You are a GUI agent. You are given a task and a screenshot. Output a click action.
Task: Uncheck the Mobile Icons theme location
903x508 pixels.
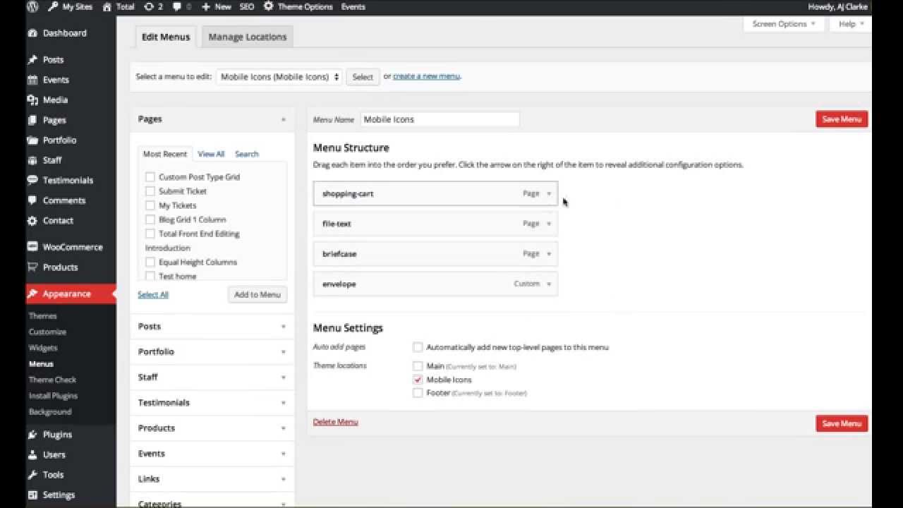418,380
